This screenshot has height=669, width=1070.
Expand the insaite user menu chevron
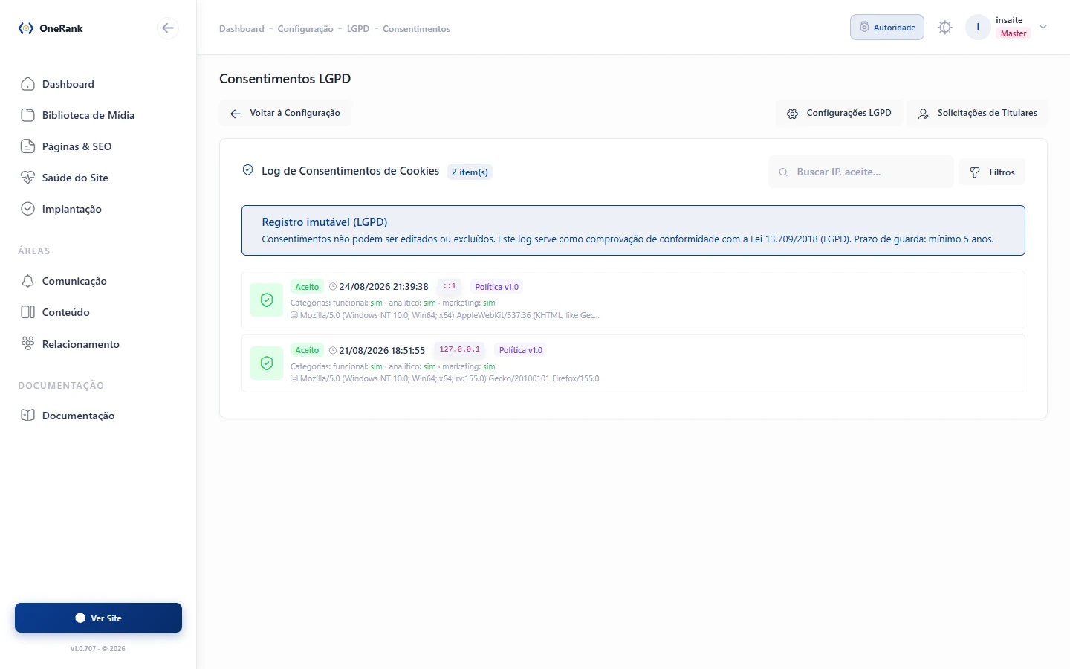coord(1043,27)
